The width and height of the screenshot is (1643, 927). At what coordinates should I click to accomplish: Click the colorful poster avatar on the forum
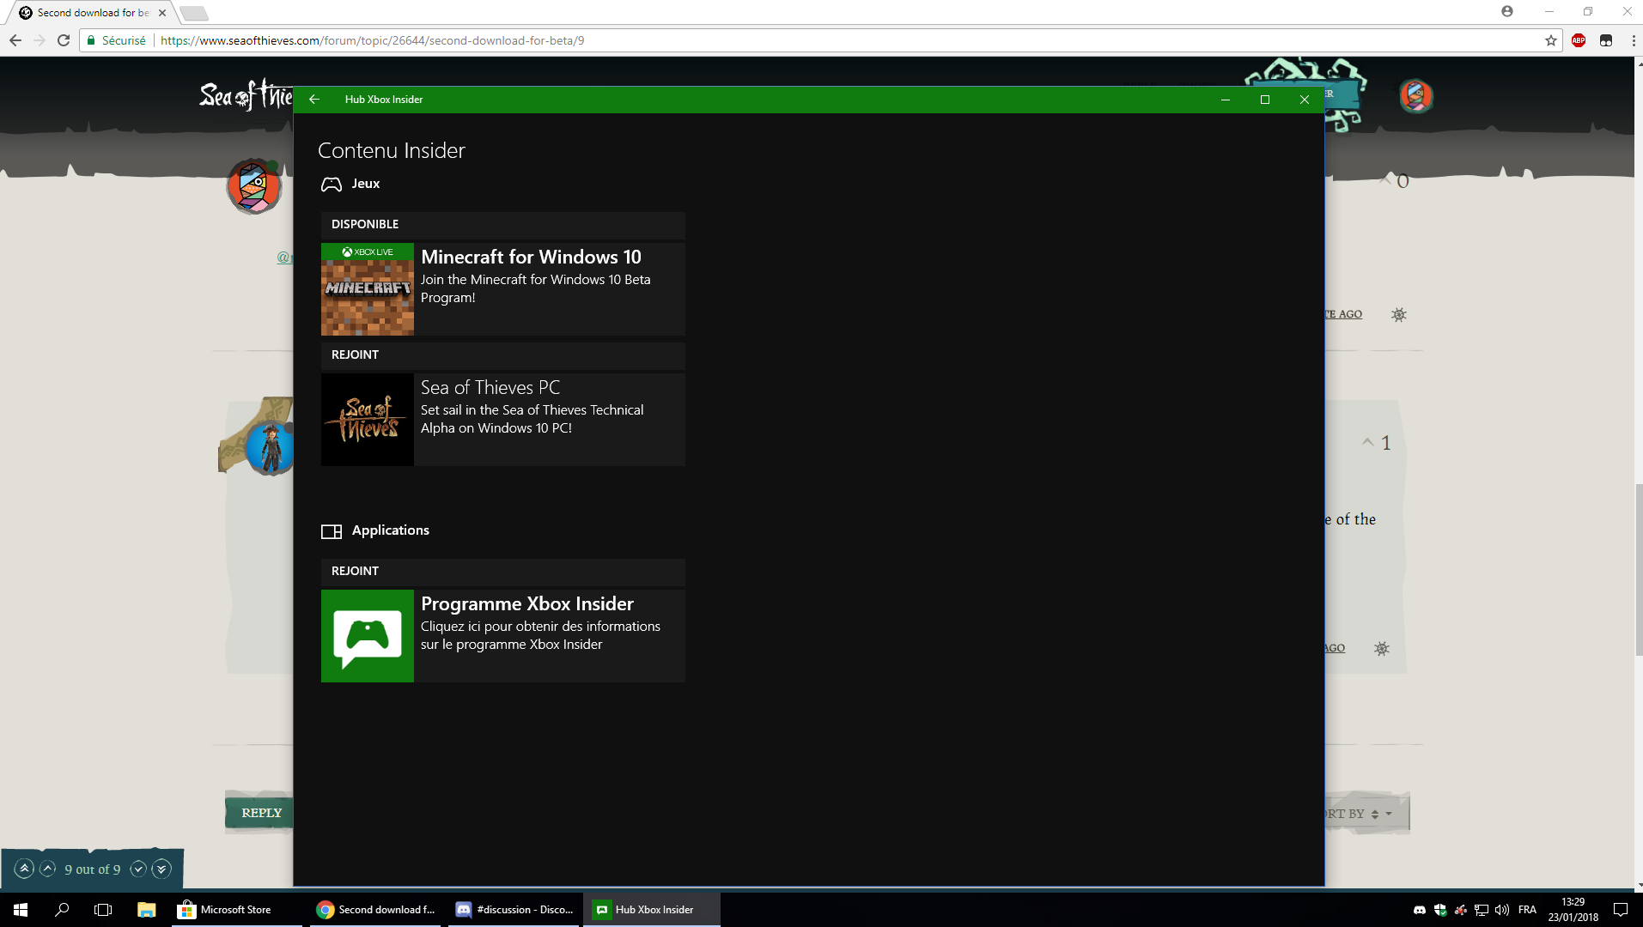[x=254, y=186]
